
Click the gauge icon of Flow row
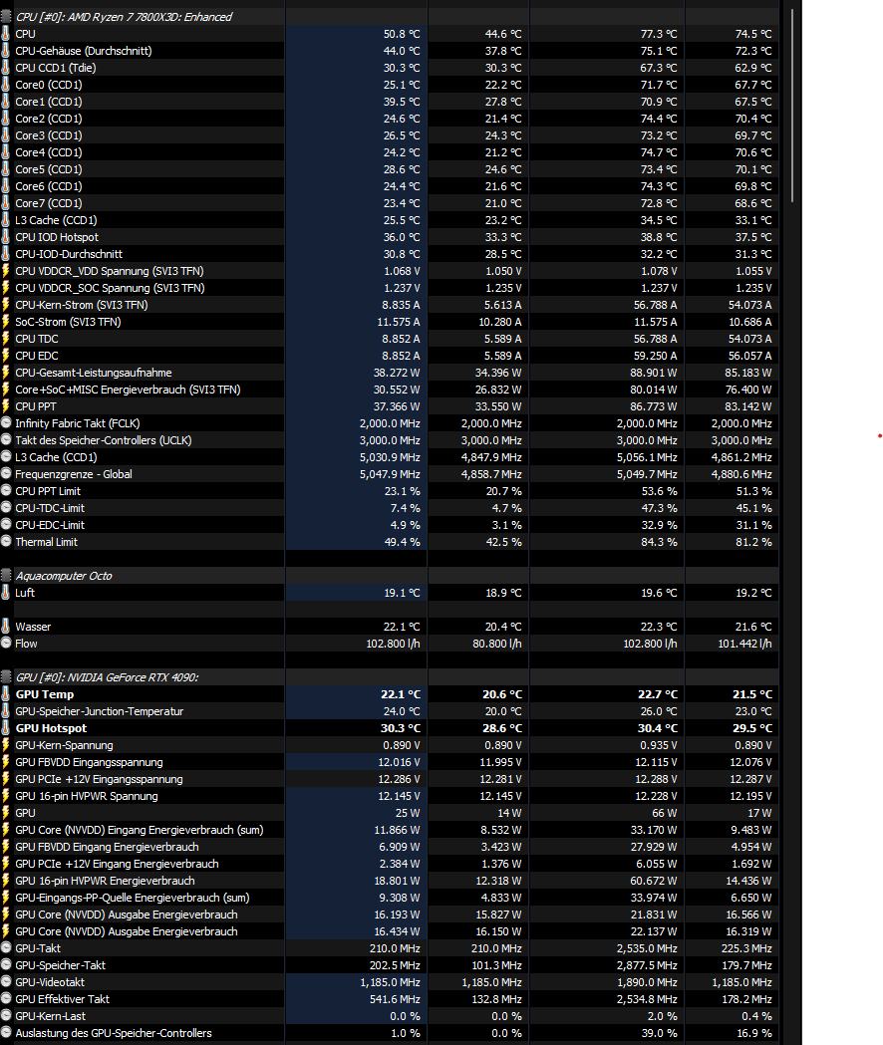click(6, 643)
